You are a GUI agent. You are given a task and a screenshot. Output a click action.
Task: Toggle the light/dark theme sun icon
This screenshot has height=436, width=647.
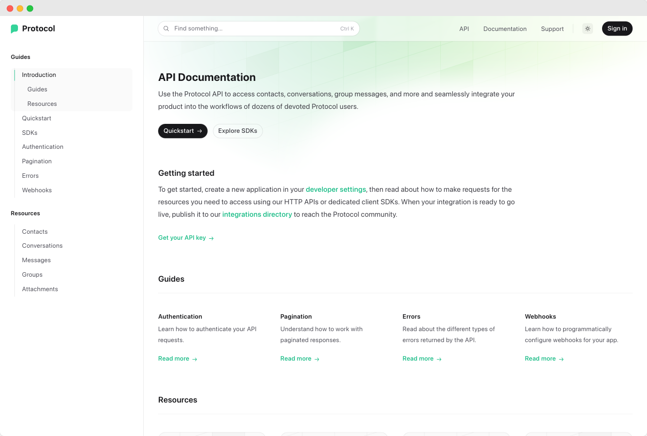[x=588, y=29]
